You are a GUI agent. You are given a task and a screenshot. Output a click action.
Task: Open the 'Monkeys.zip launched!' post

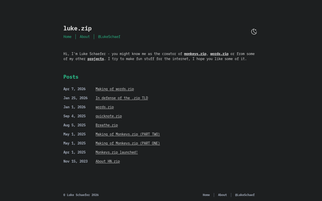(117, 152)
